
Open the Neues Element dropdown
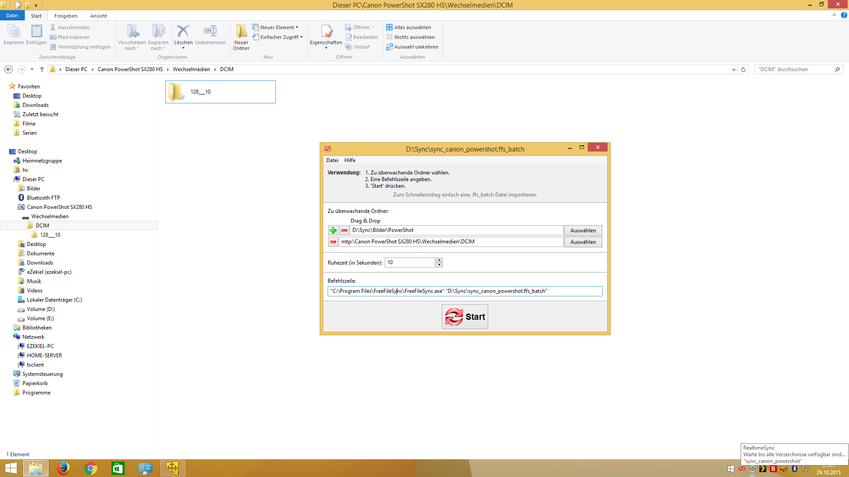click(x=275, y=27)
